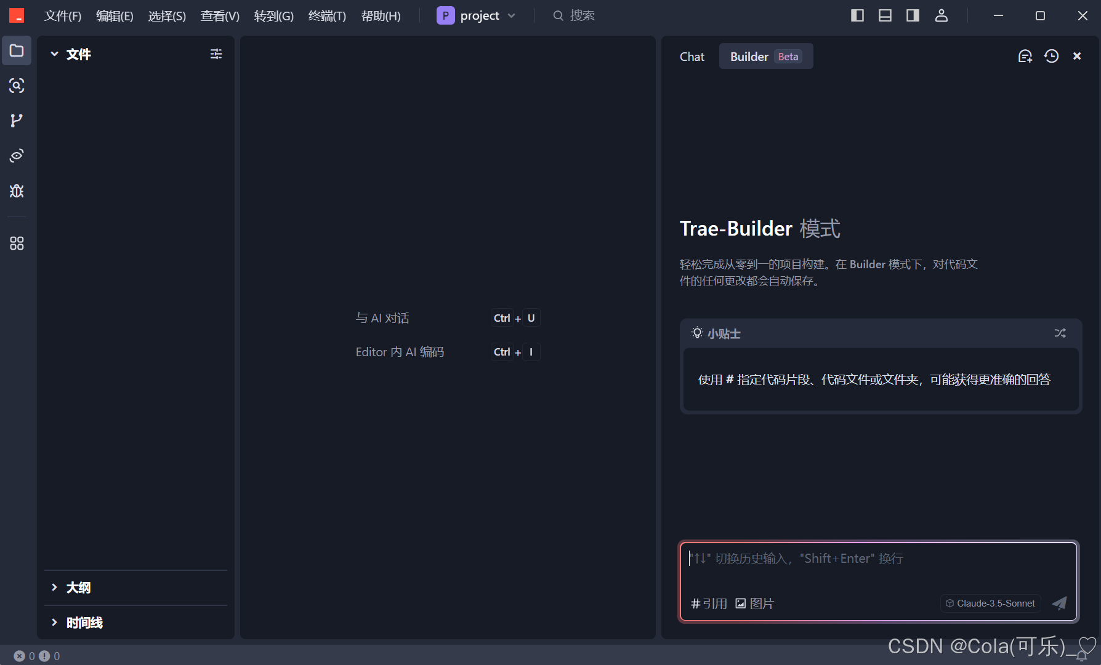Open the file Explorer sidebar icon

coord(17,50)
